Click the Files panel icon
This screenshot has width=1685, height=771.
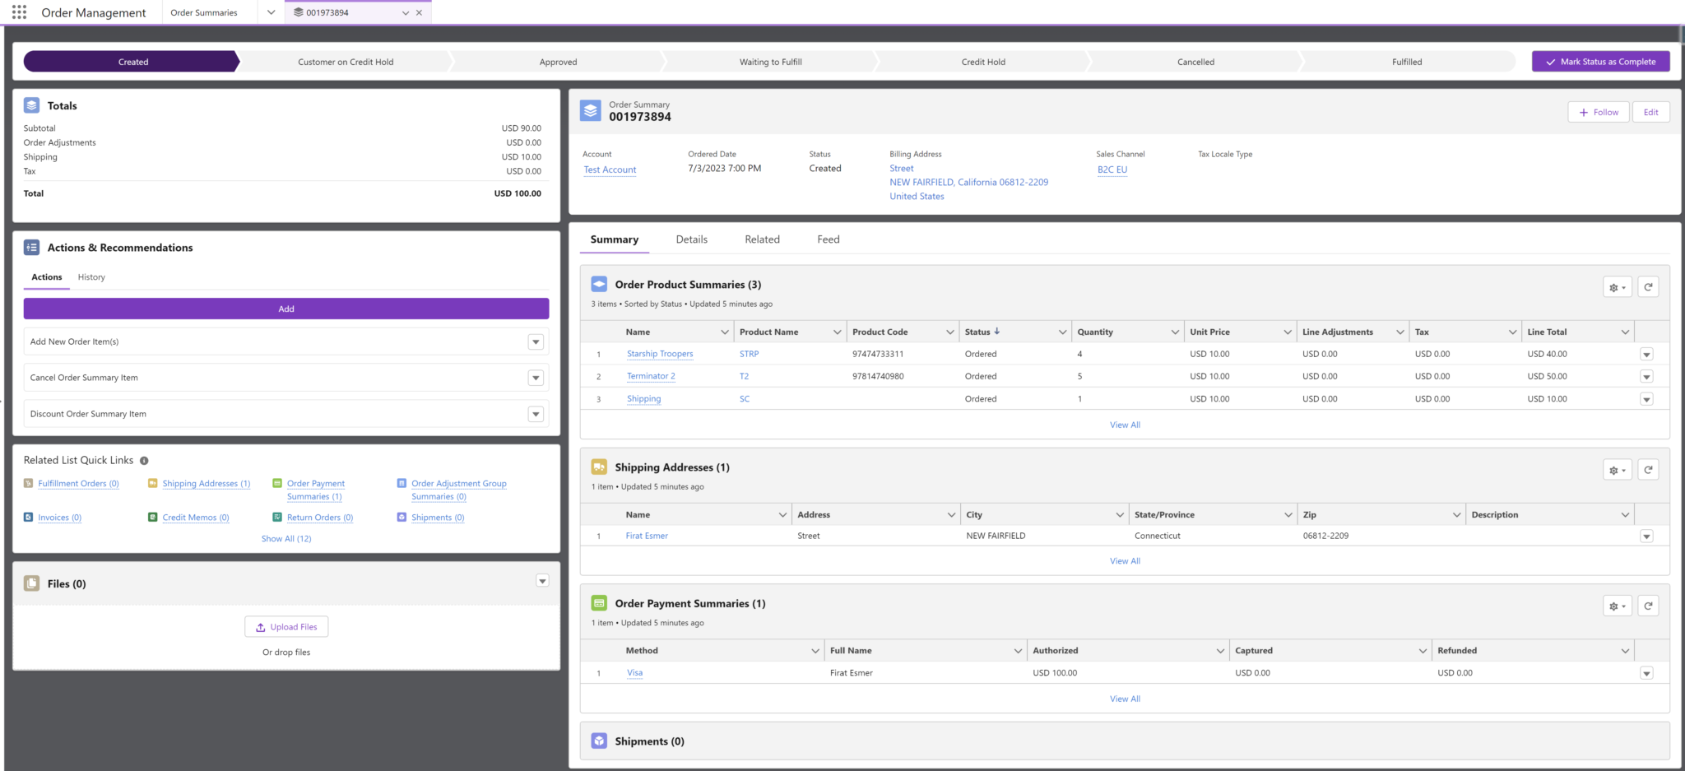pyautogui.click(x=31, y=583)
